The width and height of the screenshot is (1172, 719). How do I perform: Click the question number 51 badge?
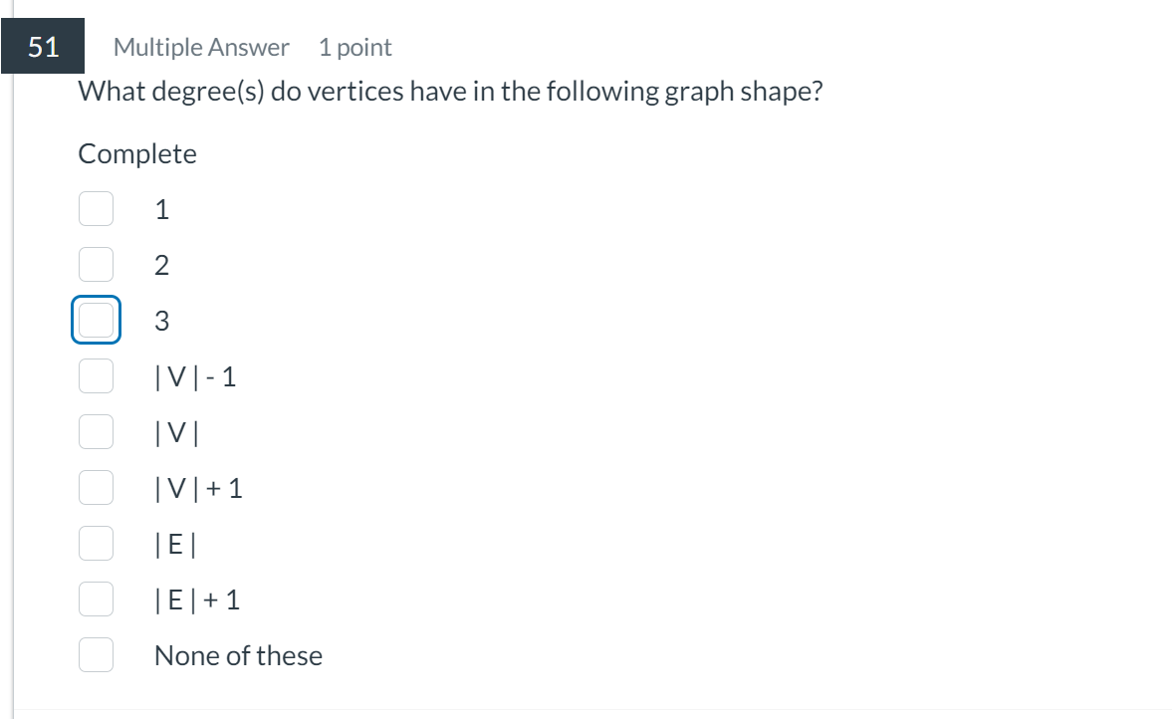(x=42, y=46)
